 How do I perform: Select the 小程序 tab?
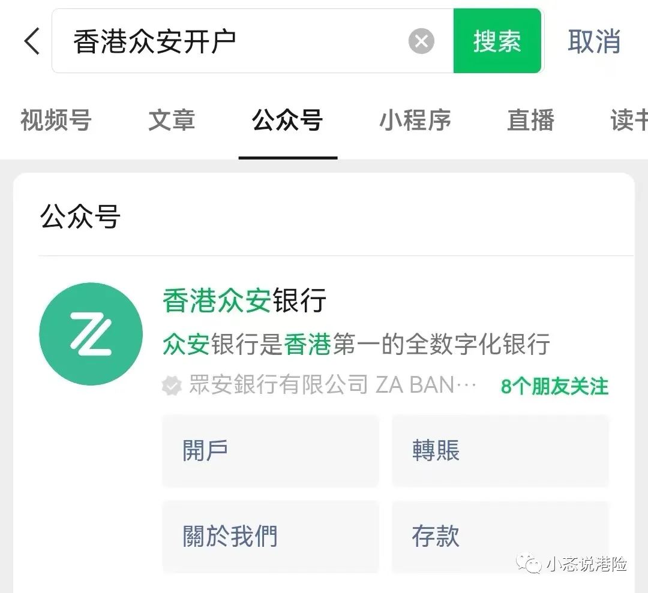click(x=415, y=121)
